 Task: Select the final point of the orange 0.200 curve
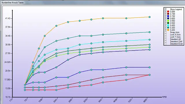pos(150,17)
